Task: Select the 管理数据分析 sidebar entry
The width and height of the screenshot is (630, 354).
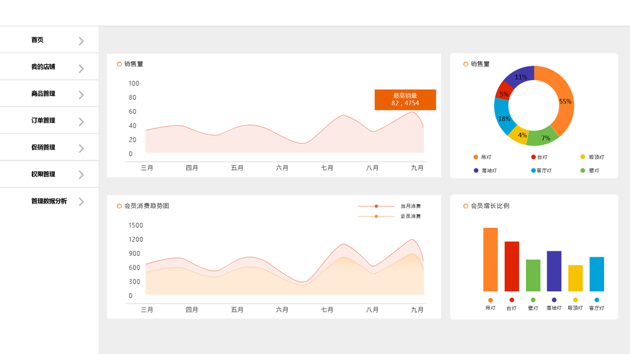Action: coord(49,201)
